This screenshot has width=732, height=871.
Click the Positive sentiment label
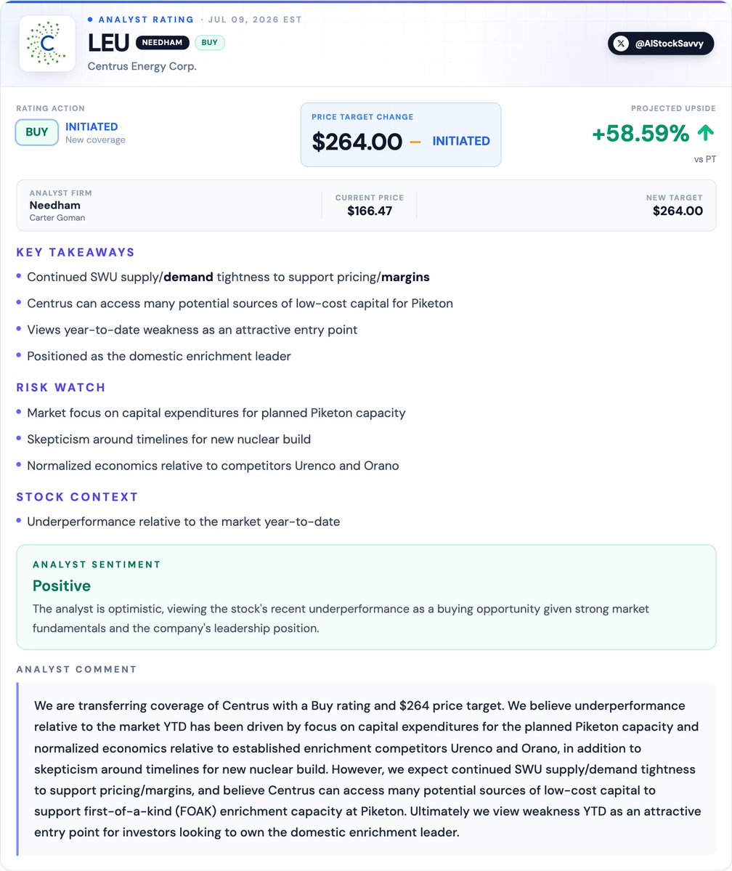click(62, 586)
